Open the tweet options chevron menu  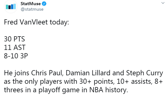163,3
